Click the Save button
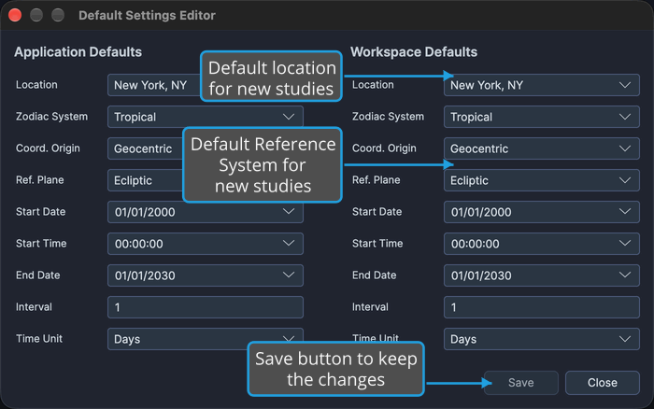Viewport: 654px width, 409px height. coord(521,383)
